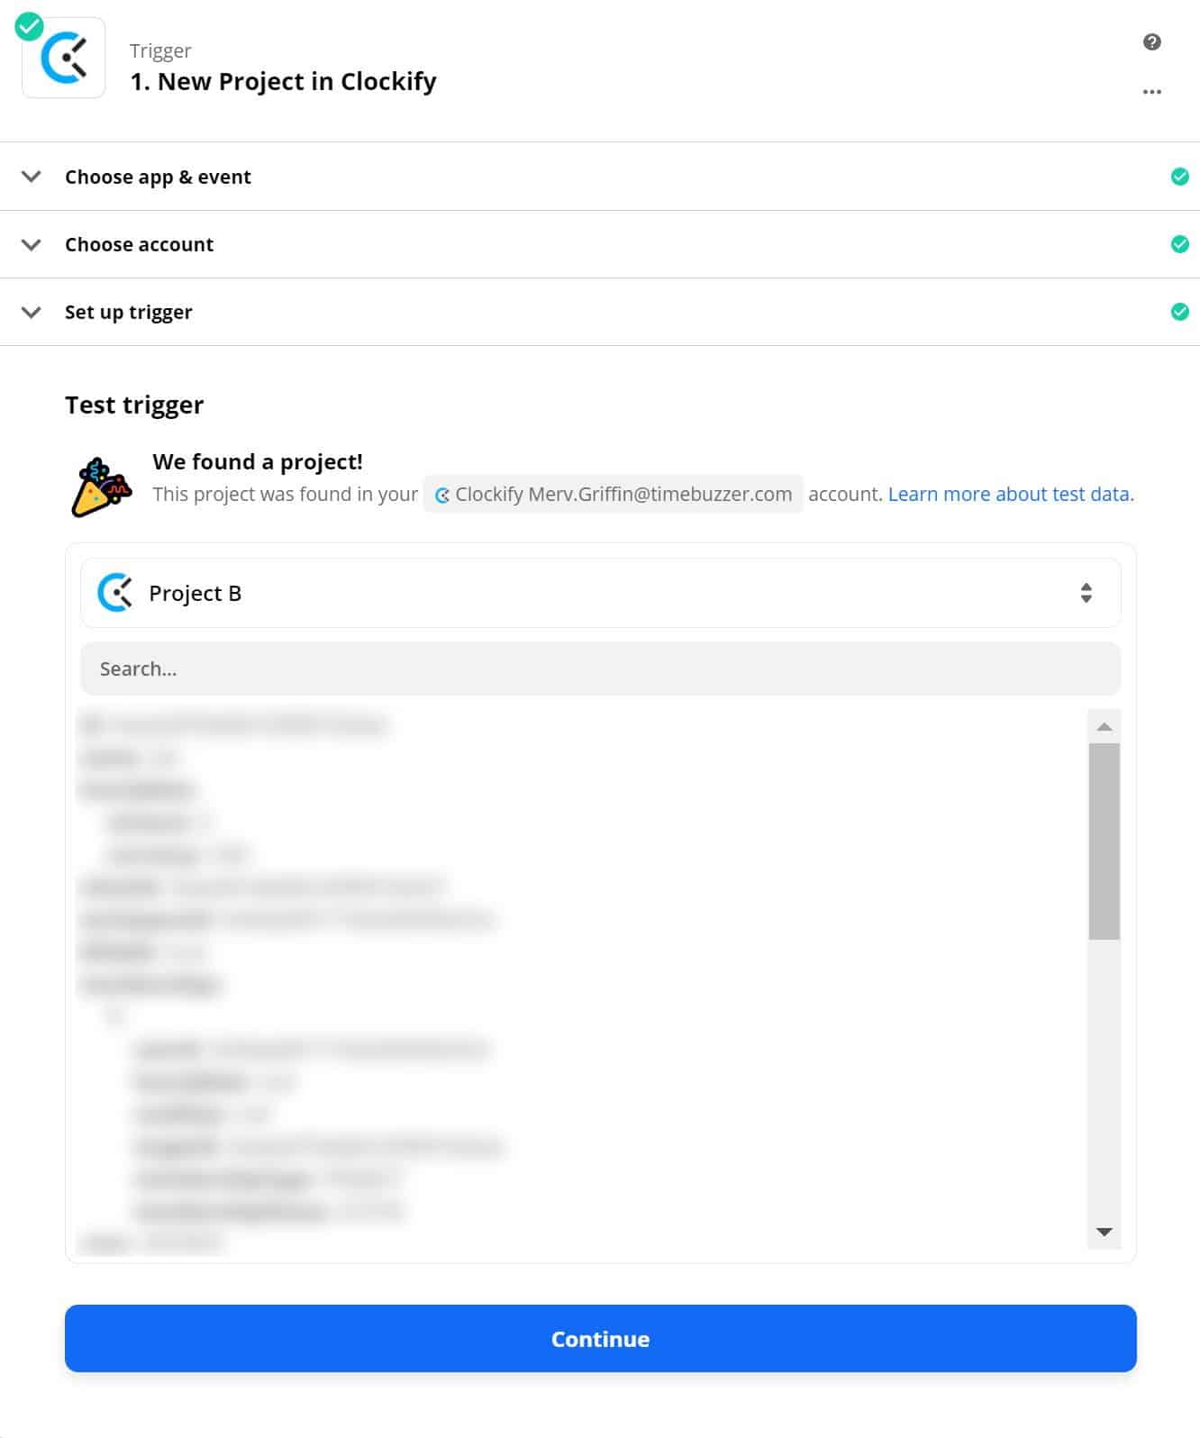The image size is (1200, 1438).
Task: Click the green check badge on the Clockify logo
Action: coord(29,26)
